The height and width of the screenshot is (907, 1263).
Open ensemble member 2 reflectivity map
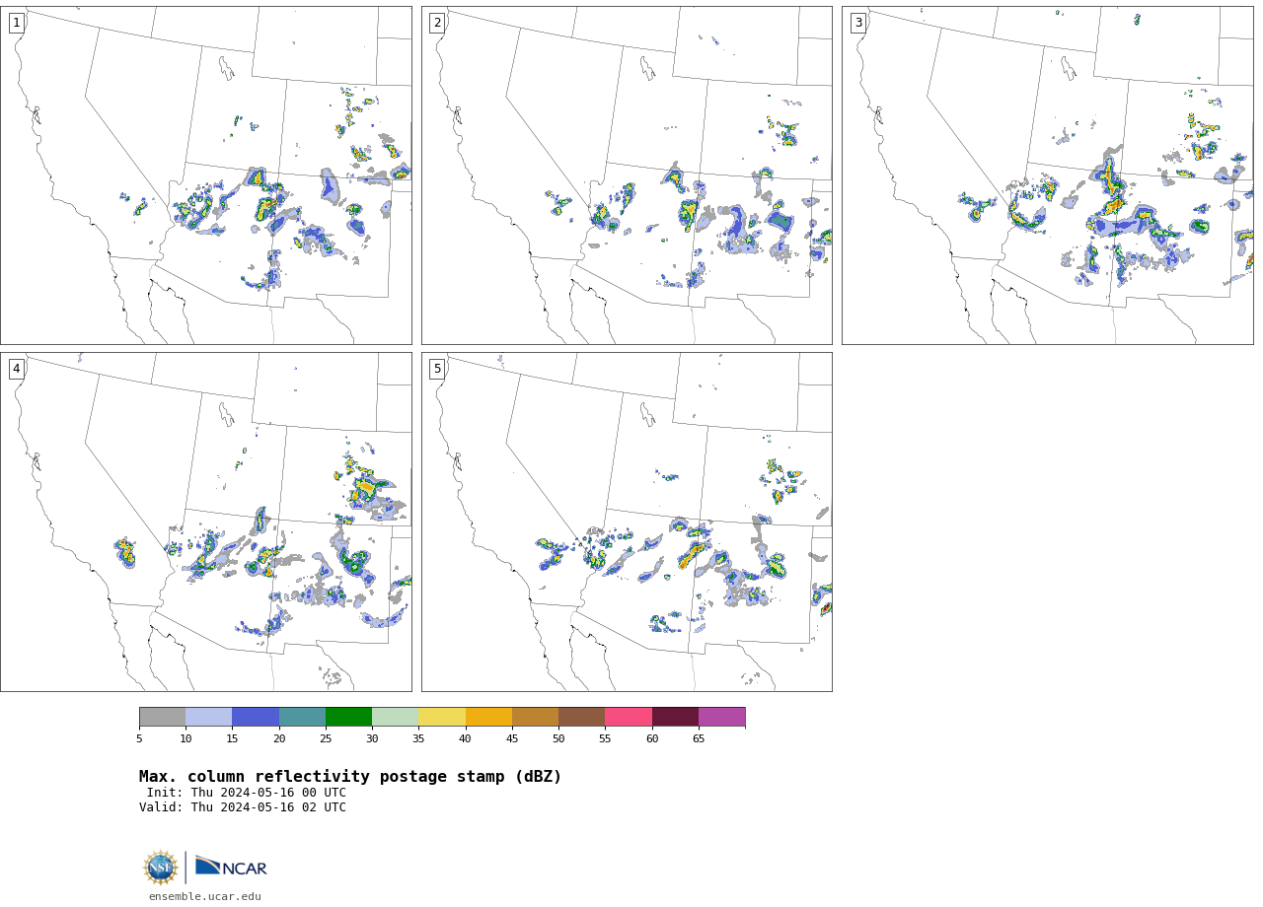click(627, 175)
